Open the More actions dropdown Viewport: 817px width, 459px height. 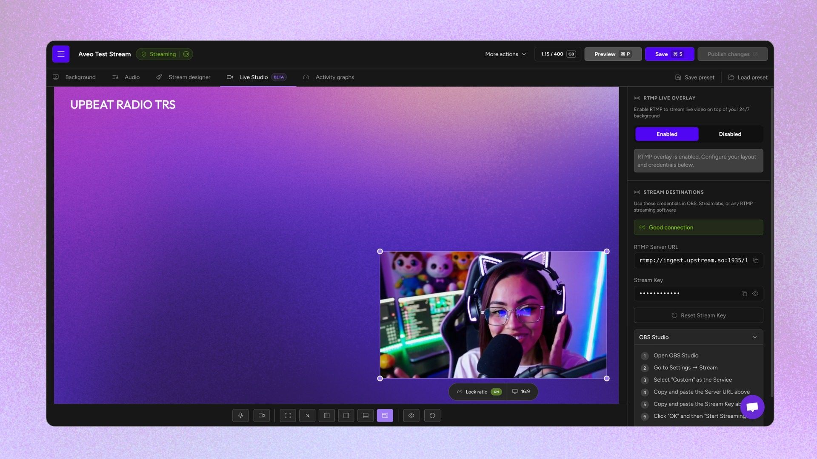pyautogui.click(x=505, y=54)
